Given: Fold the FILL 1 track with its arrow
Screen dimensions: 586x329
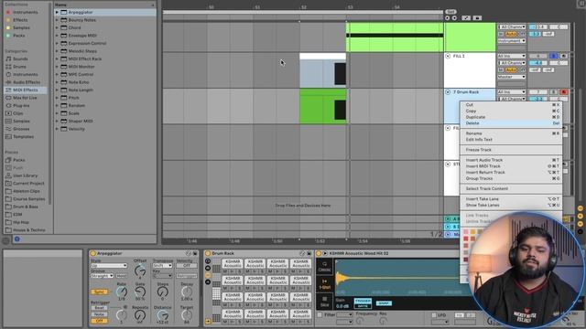Looking at the screenshot, I should [x=448, y=56].
